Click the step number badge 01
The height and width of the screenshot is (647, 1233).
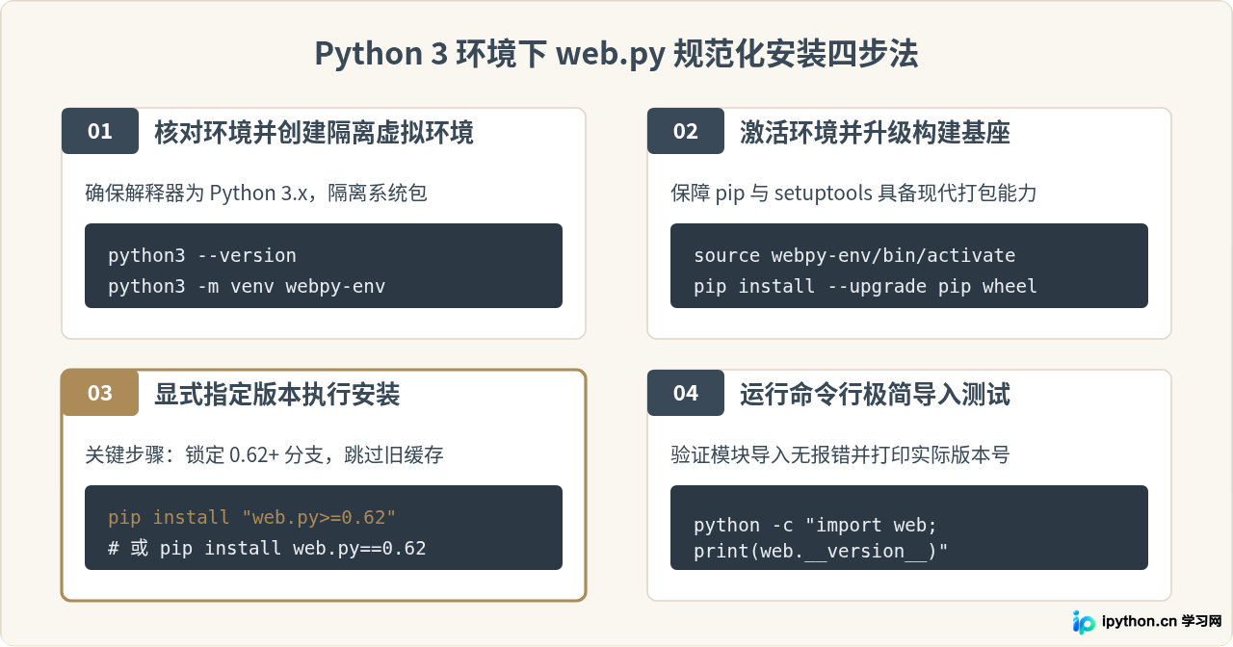click(100, 131)
